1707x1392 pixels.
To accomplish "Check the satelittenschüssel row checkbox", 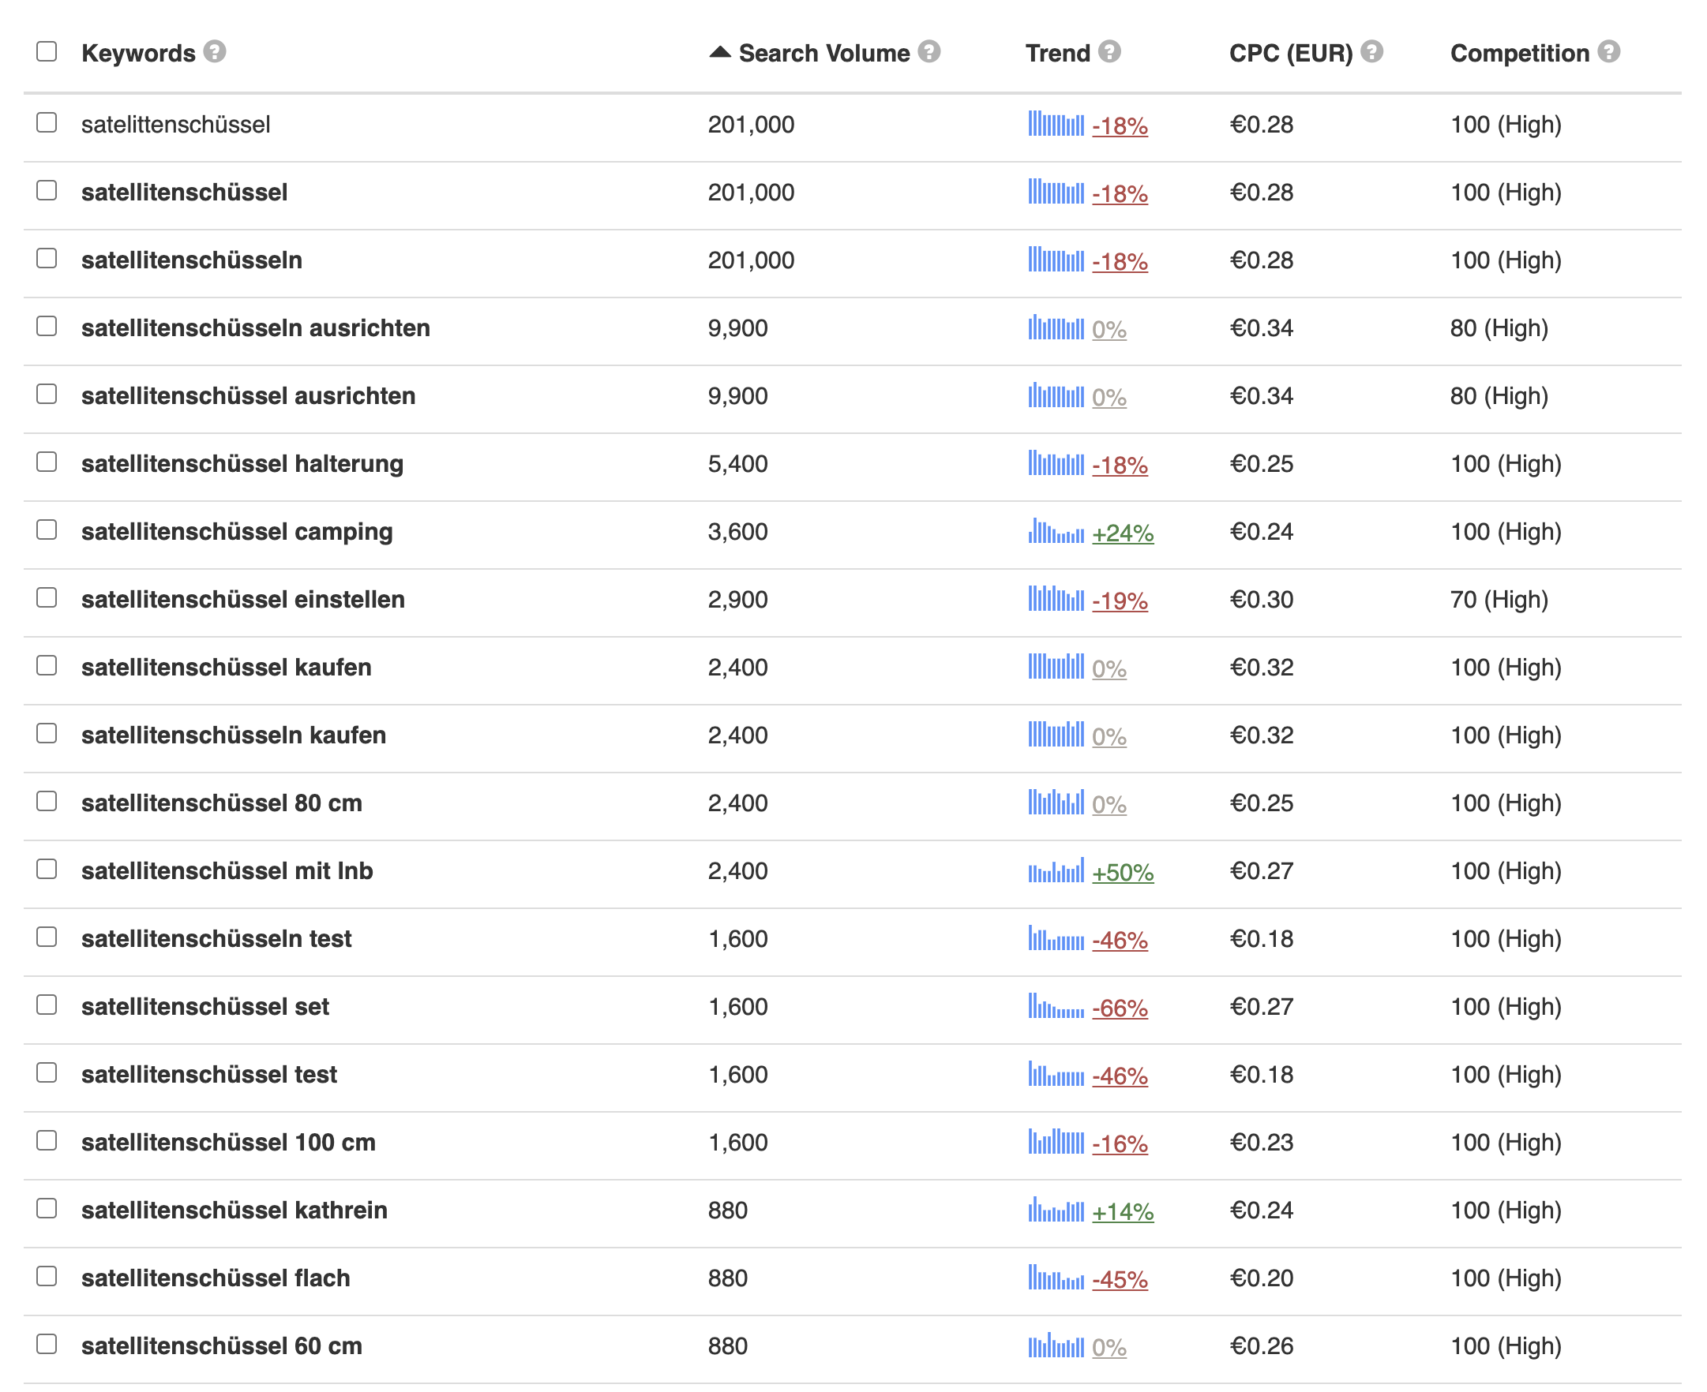I will (47, 122).
